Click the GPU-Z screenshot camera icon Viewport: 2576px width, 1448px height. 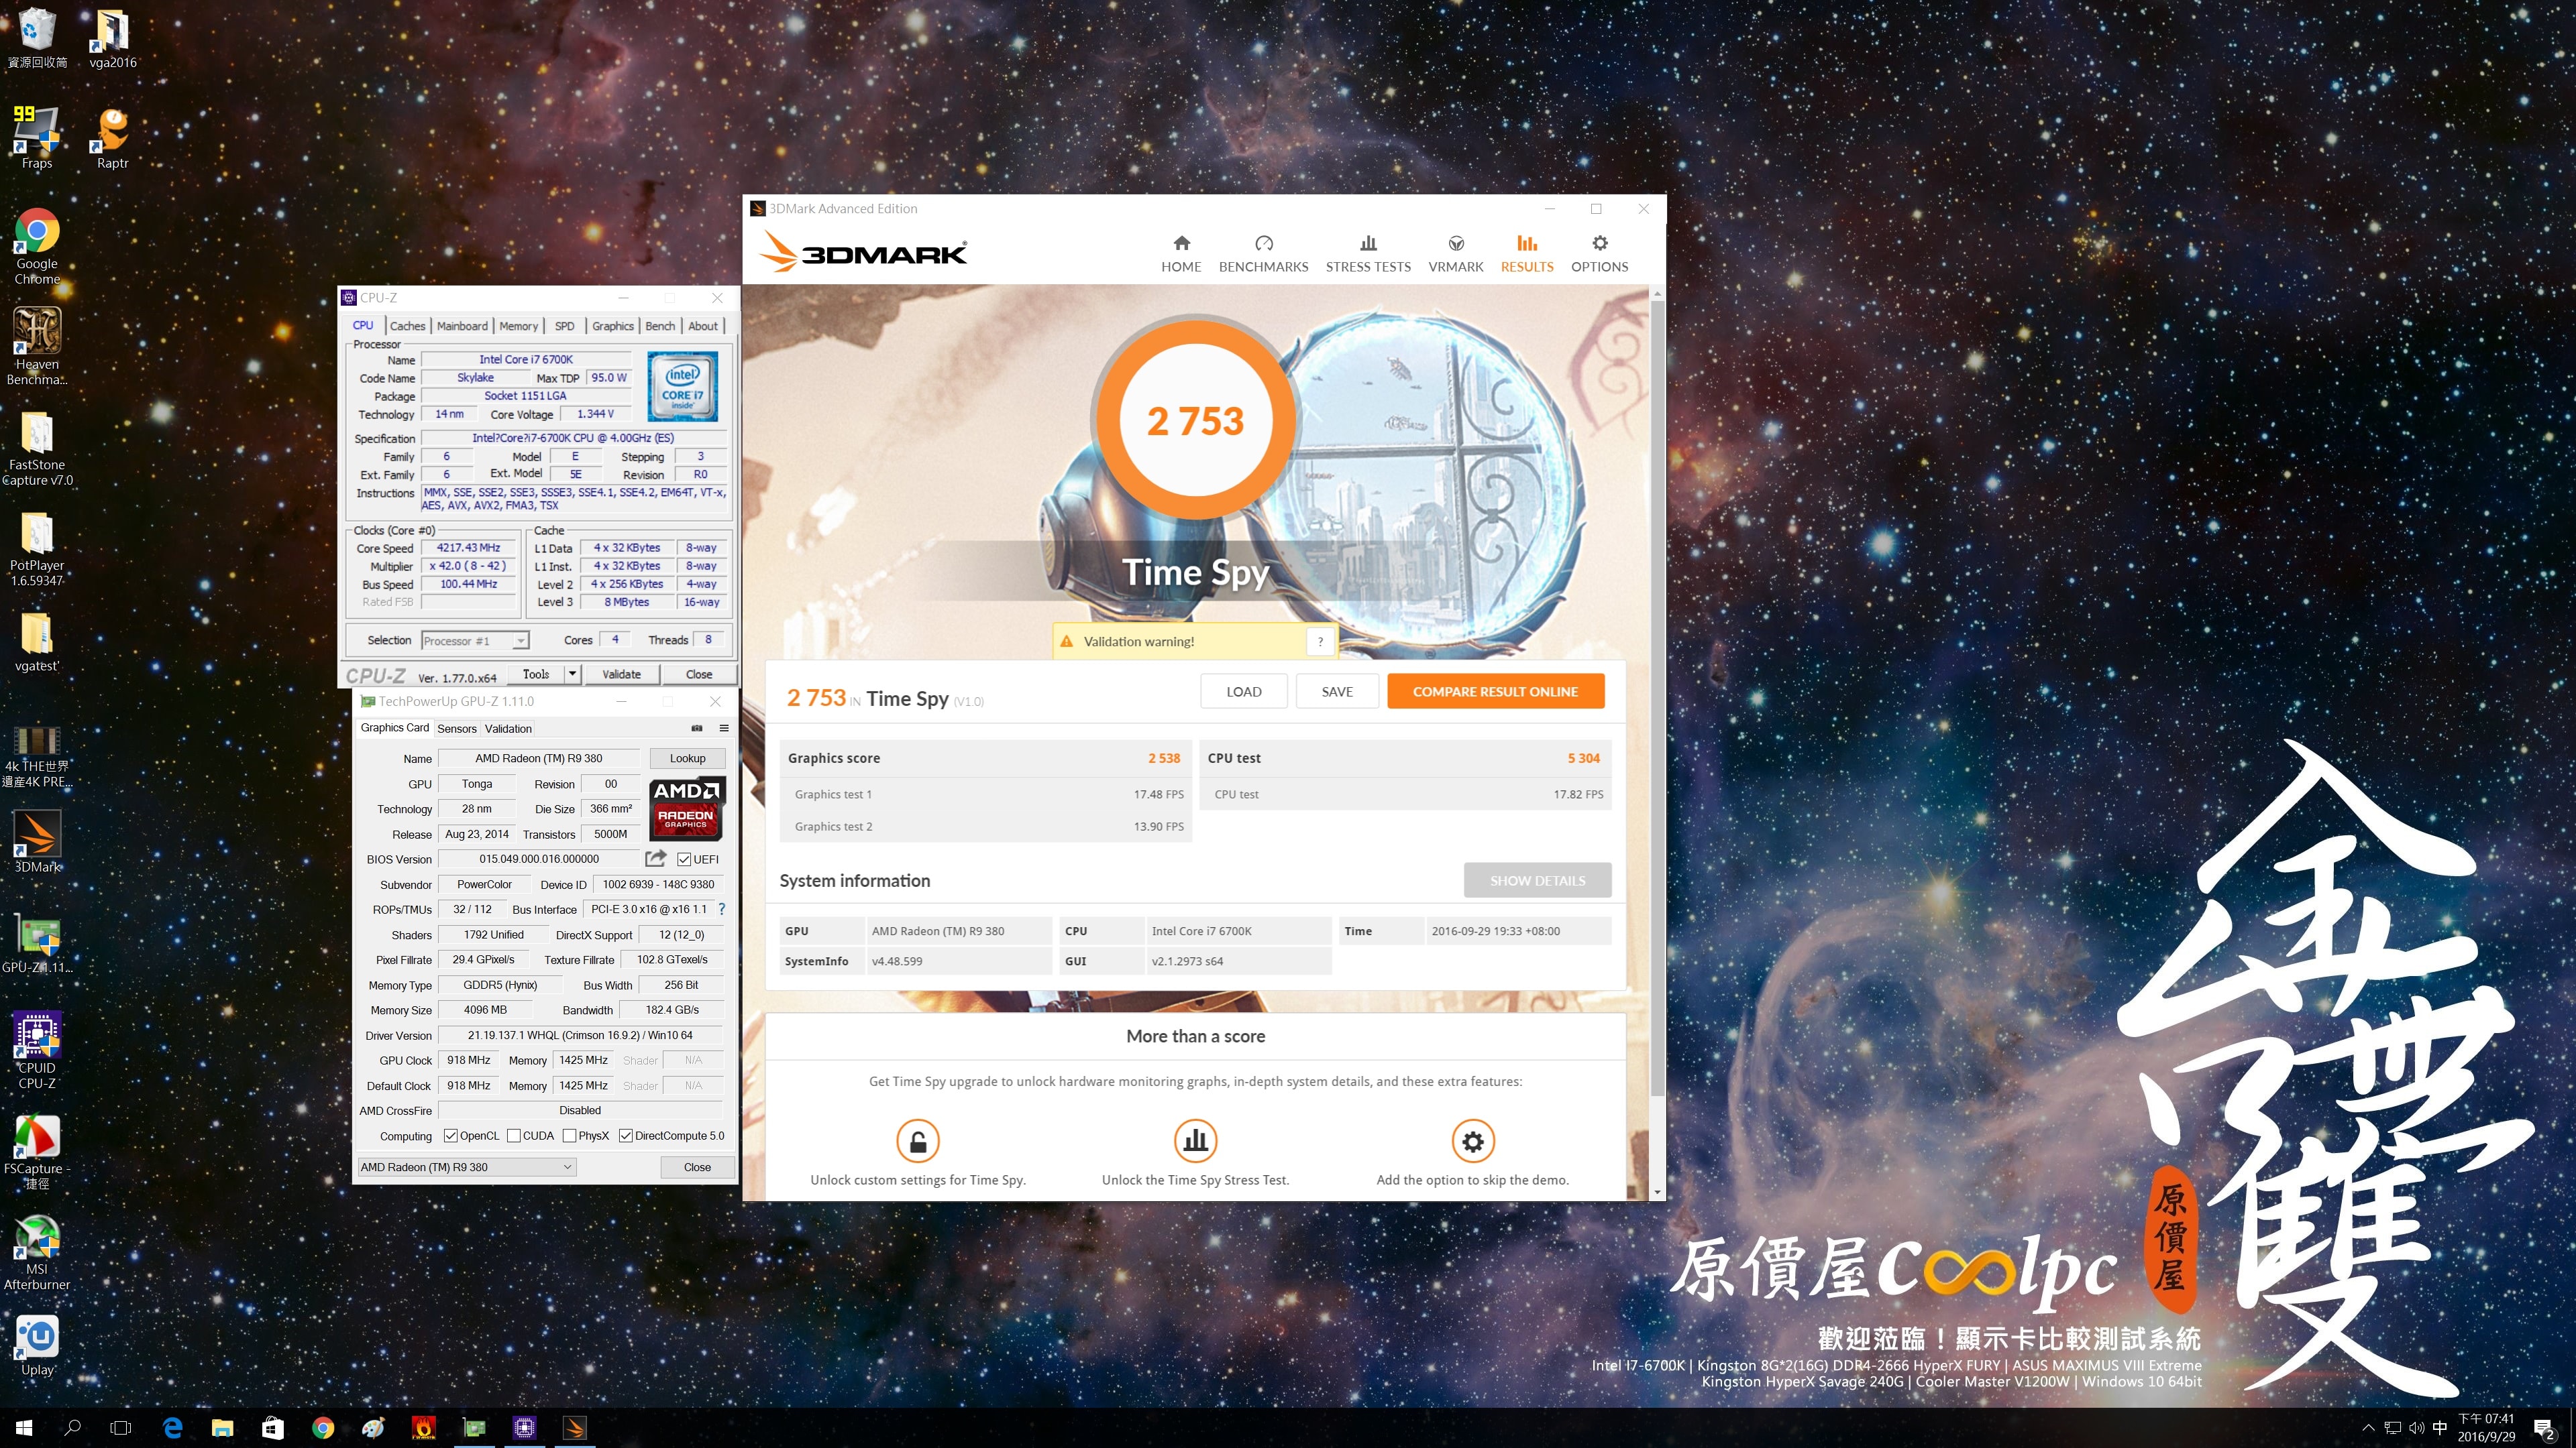[697, 729]
